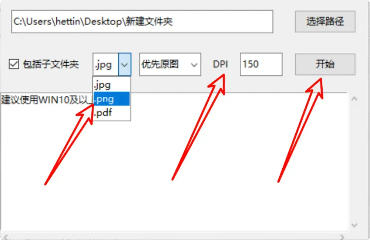Screen dimensions: 370x240
Task: Click the DPI value field showing 150
Action: [x=261, y=65]
